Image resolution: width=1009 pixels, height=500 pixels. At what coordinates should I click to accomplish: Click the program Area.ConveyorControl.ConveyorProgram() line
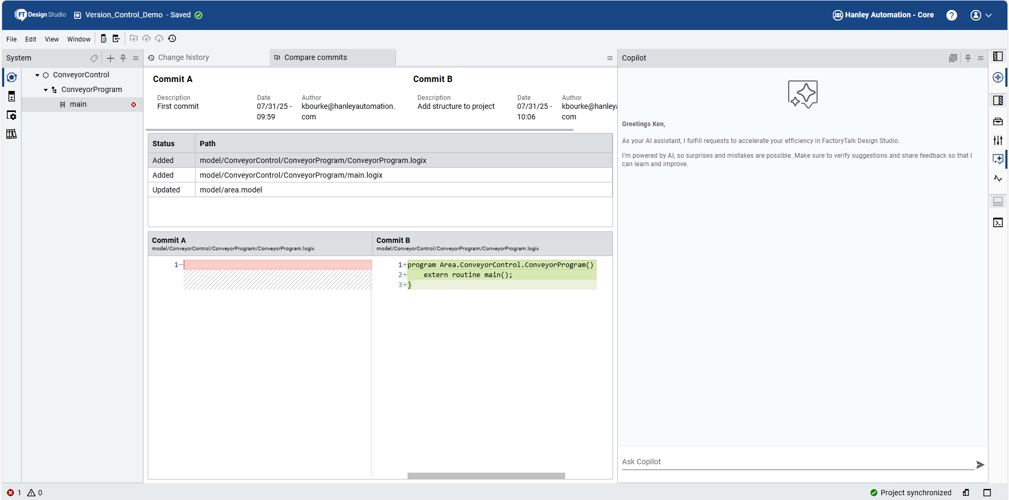tap(501, 265)
